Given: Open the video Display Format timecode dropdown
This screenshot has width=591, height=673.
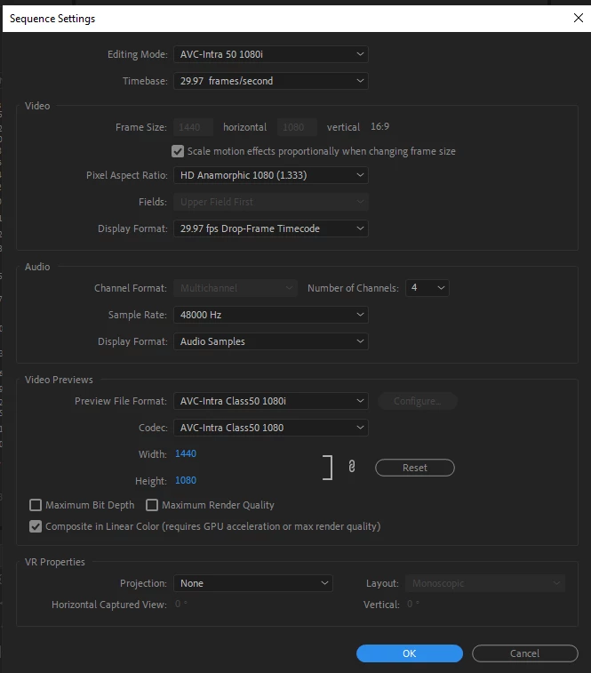Looking at the screenshot, I should (271, 228).
